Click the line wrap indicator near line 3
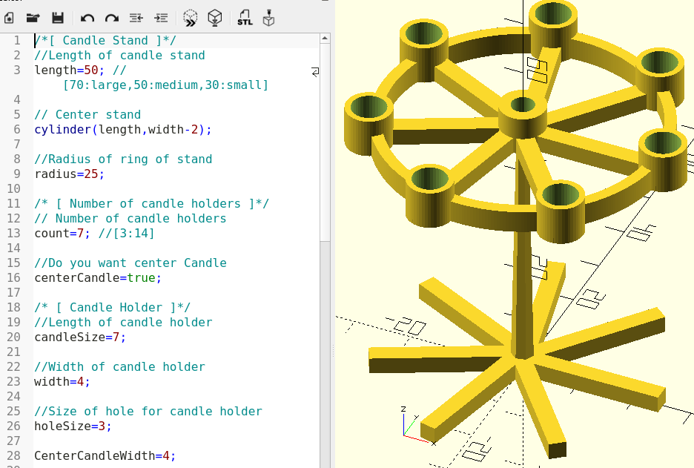The image size is (694, 468). 314,72
